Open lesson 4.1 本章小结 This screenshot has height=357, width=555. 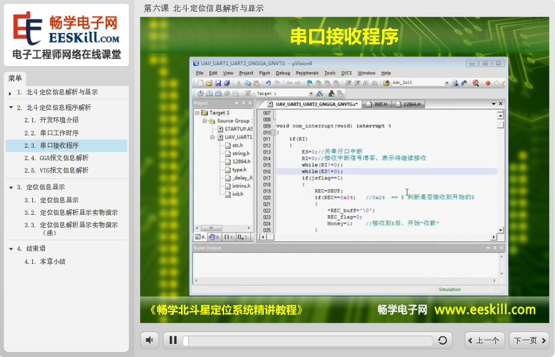click(x=45, y=261)
